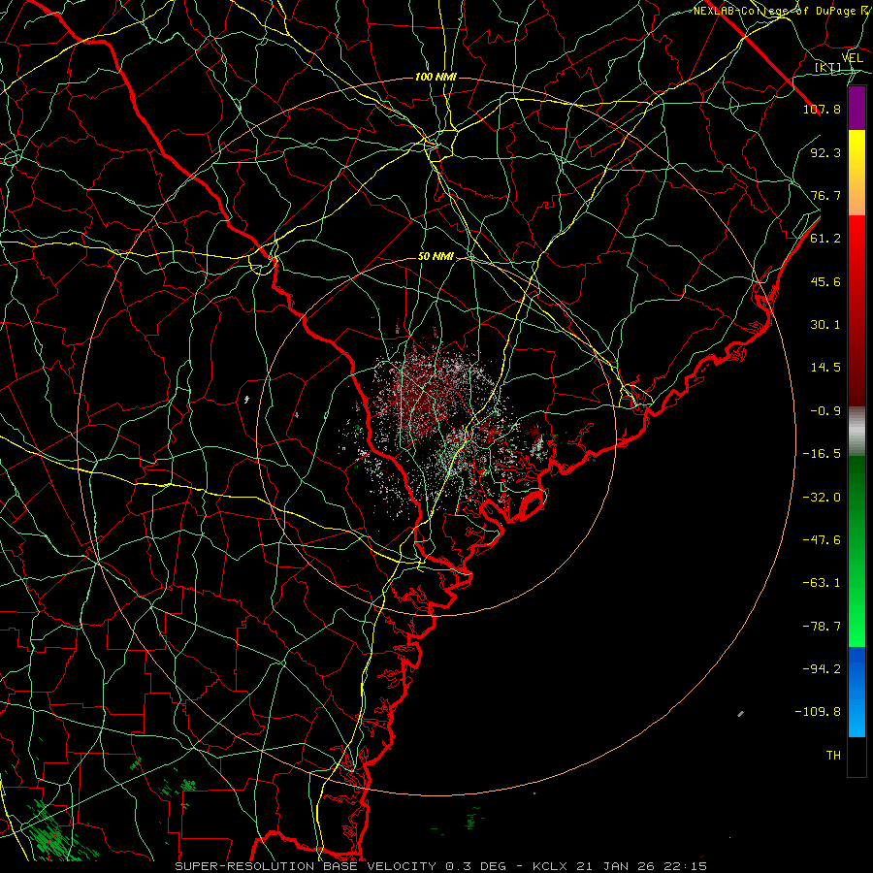This screenshot has width=873, height=873.
Task: Click the Super-Resolution Base Velocity caption
Action: tap(441, 866)
